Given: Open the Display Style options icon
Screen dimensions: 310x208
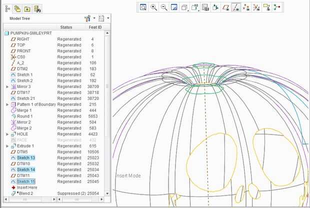Looking at the screenshot, I should (x=184, y=7).
